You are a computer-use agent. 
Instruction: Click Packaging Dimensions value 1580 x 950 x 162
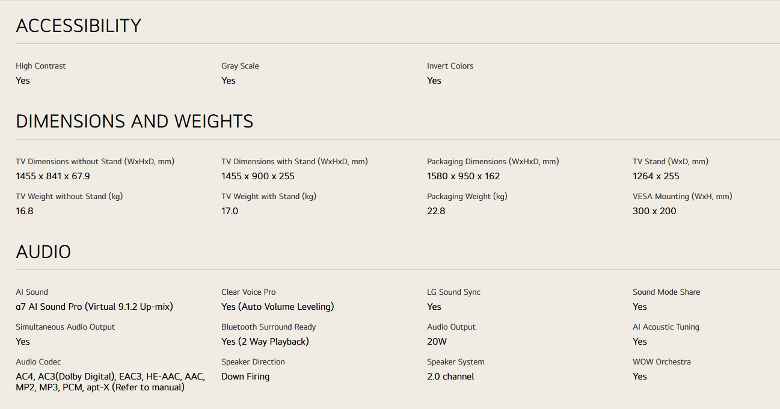pyautogui.click(x=463, y=176)
